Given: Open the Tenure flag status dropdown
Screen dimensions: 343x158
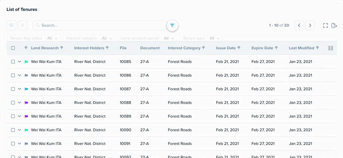Looking at the screenshot, I should tap(34, 38).
